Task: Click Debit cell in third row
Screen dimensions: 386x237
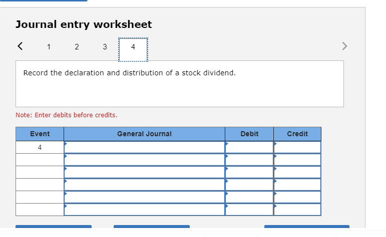Action: 249,172
